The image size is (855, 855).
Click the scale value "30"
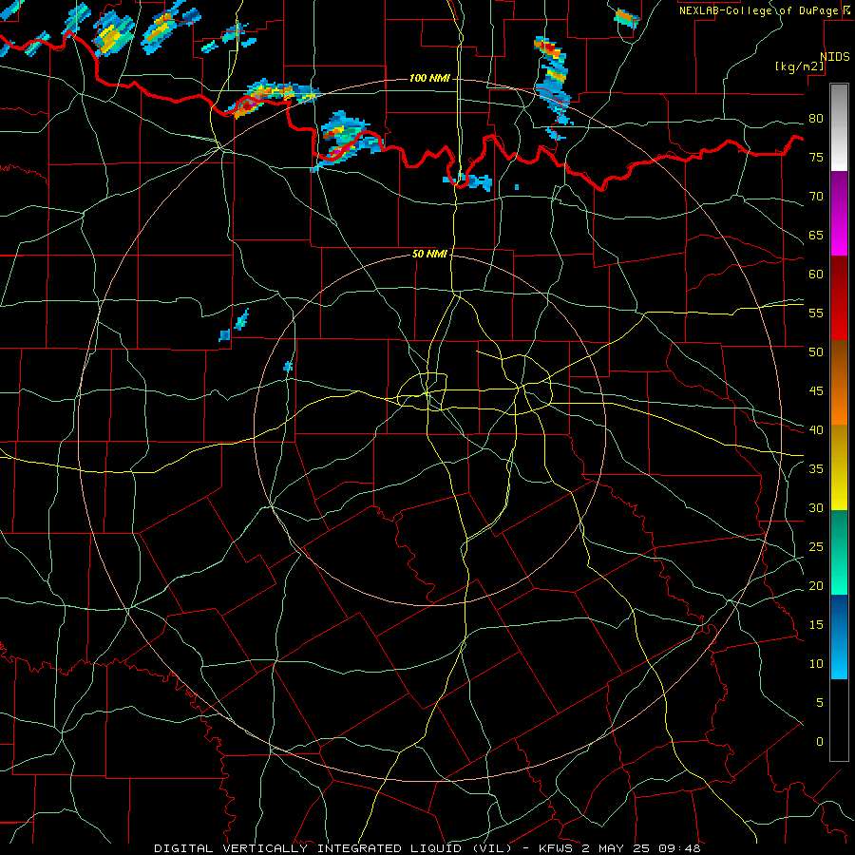816,507
